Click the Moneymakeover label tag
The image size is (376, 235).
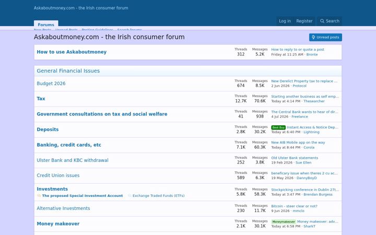[x=284, y=222]
